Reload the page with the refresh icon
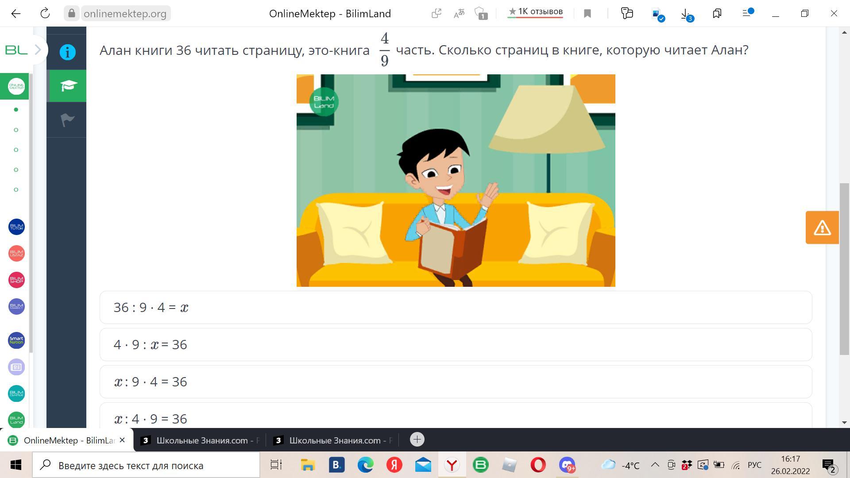This screenshot has width=850, height=478. coord(45,14)
